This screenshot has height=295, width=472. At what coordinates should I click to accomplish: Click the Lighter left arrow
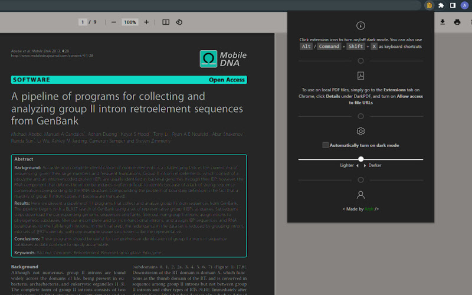tap(358, 166)
